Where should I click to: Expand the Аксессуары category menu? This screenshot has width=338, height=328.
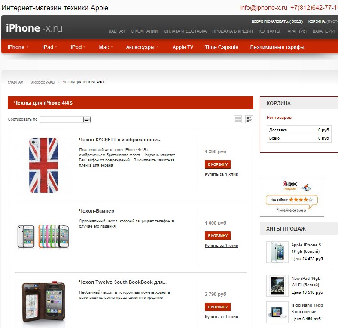[142, 47]
